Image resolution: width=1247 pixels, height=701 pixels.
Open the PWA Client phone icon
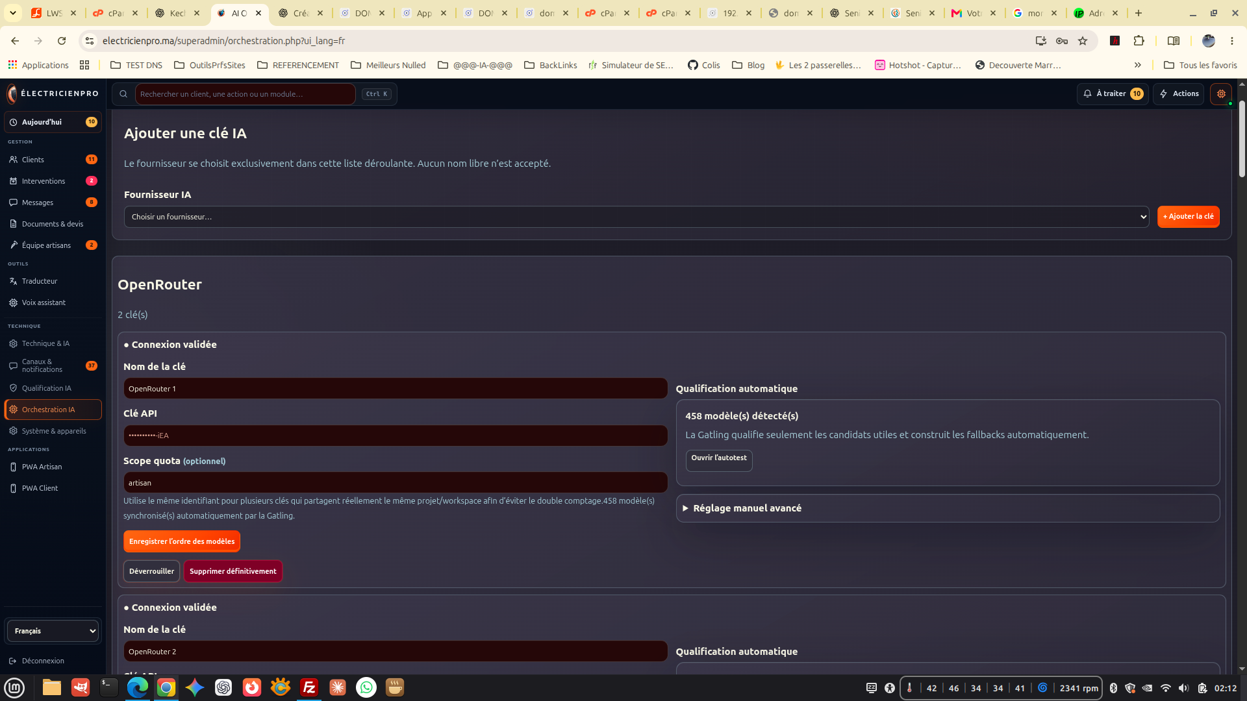coord(13,488)
